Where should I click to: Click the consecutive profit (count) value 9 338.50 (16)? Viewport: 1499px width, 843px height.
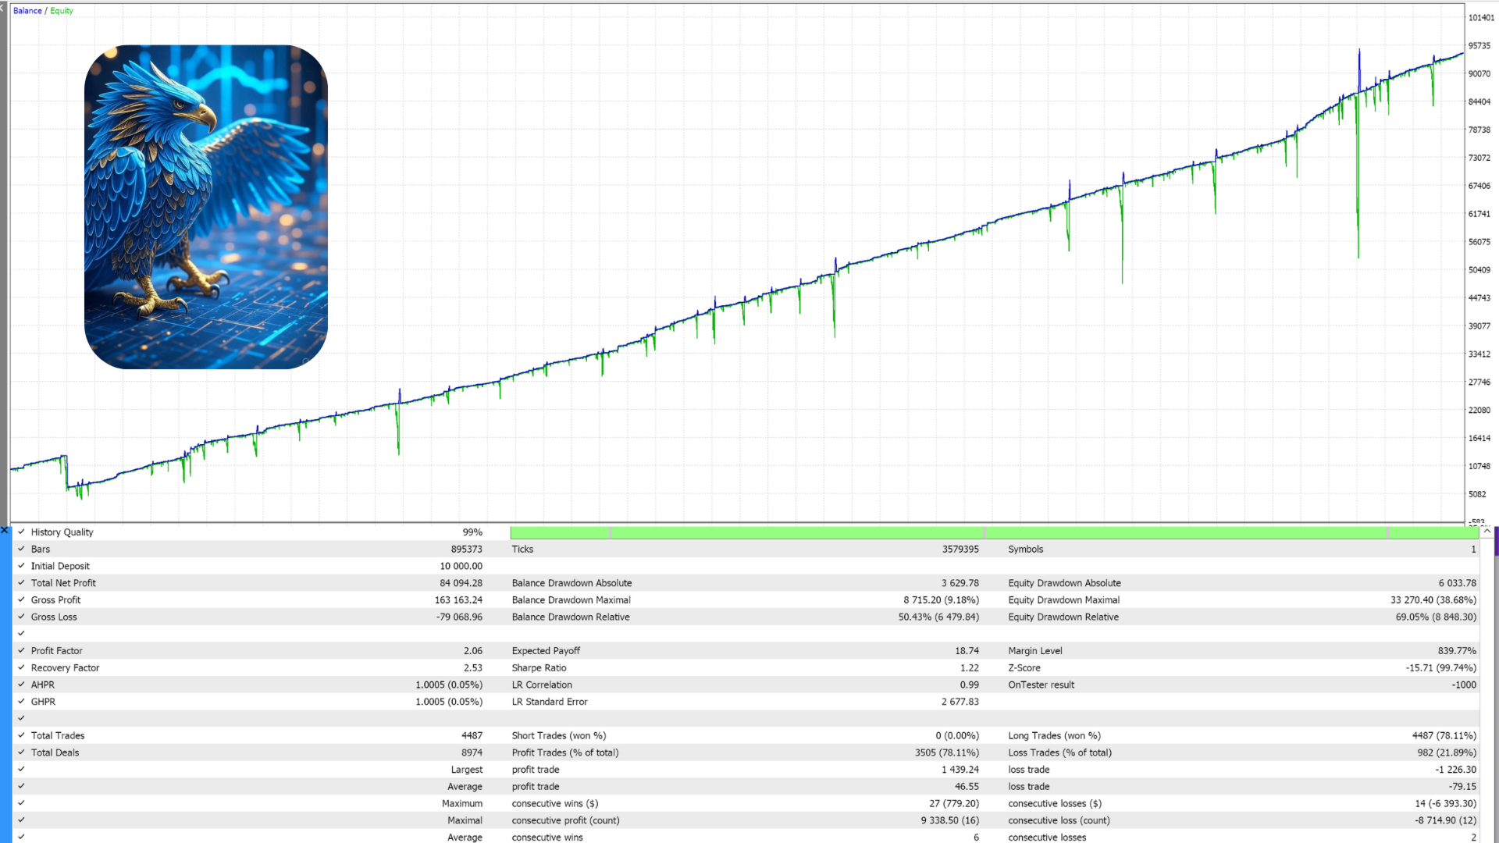coord(950,821)
